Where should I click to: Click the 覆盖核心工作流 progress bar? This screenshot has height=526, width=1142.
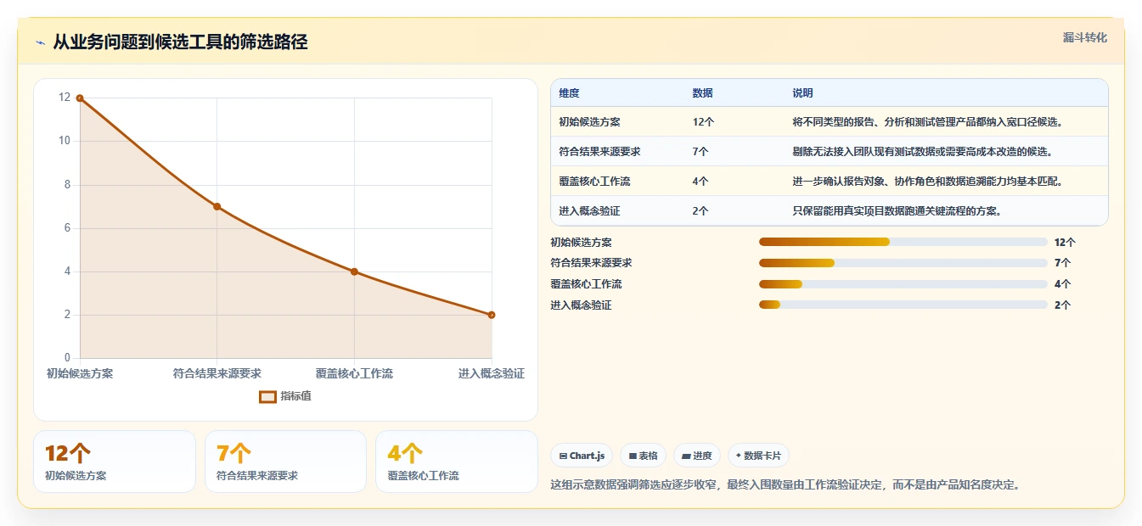(903, 283)
